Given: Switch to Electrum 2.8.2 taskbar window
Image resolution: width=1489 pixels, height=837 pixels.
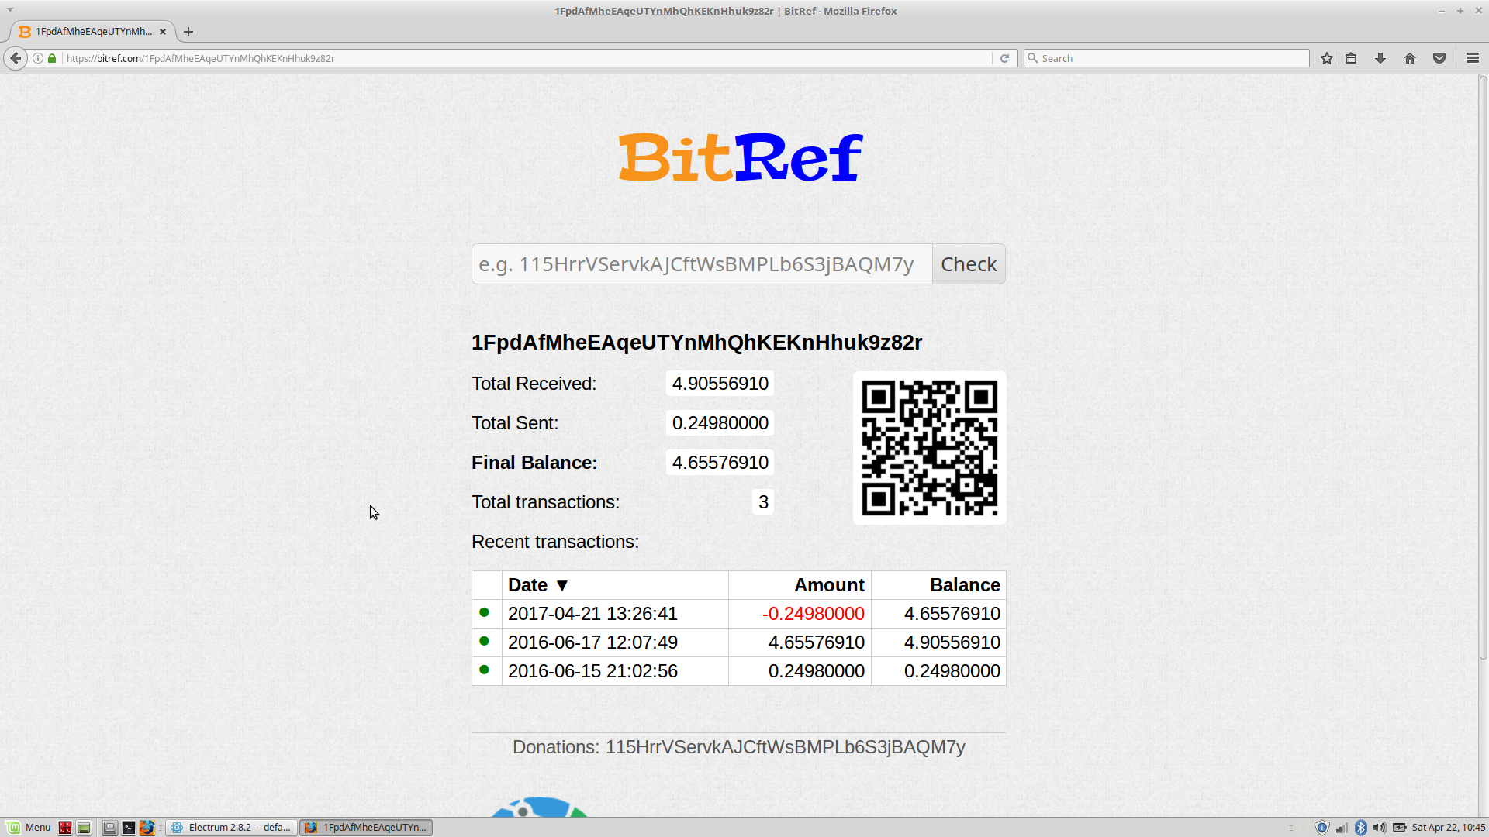Looking at the screenshot, I should tap(232, 828).
